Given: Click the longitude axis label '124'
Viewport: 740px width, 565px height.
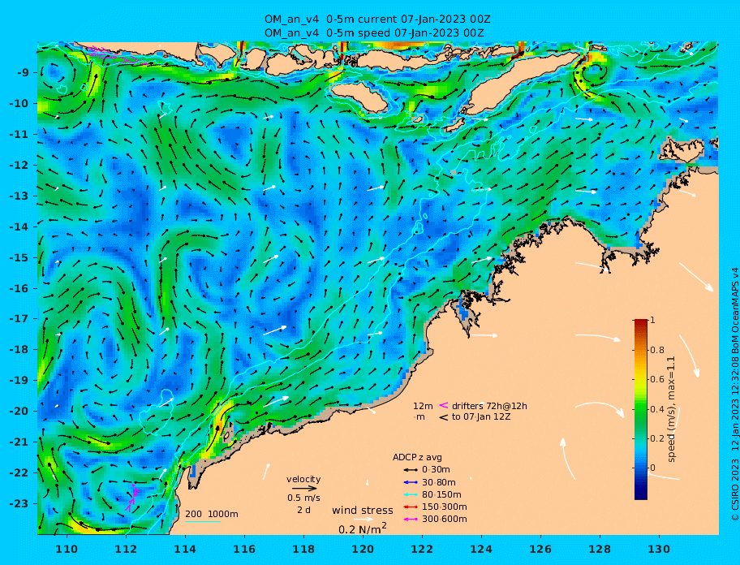Looking at the screenshot, I should point(481,549).
